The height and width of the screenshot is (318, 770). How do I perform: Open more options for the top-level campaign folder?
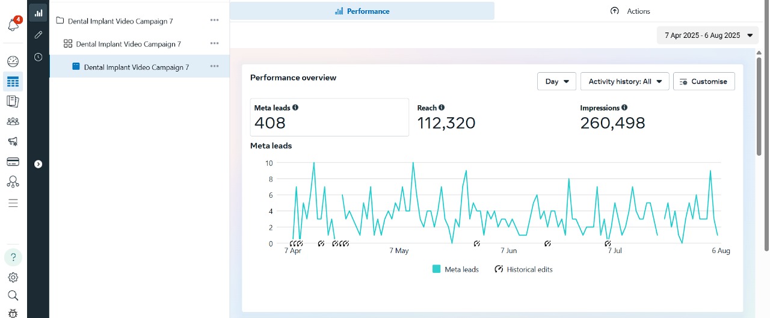pyautogui.click(x=214, y=20)
